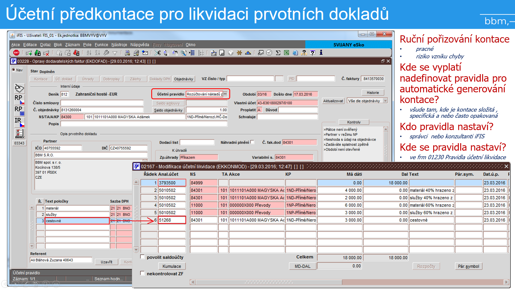Enable 'povolit saldoúčty' checkbox

pyautogui.click(x=143, y=257)
